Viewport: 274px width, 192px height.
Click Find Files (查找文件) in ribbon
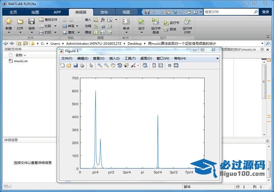coord(48,20)
